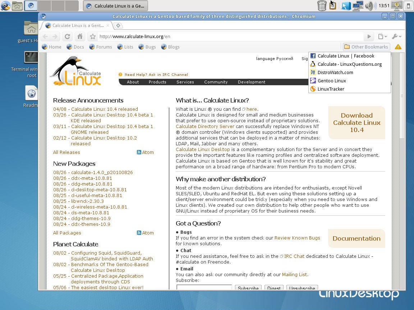Viewport: 414px width, 310px height.
Task: Click the URL address bar field
Action: point(230,36)
